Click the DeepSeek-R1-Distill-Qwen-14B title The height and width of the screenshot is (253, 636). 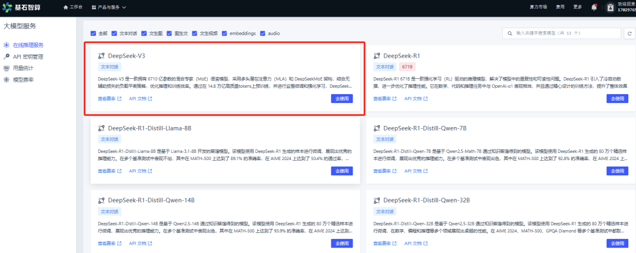pyautogui.click(x=152, y=200)
